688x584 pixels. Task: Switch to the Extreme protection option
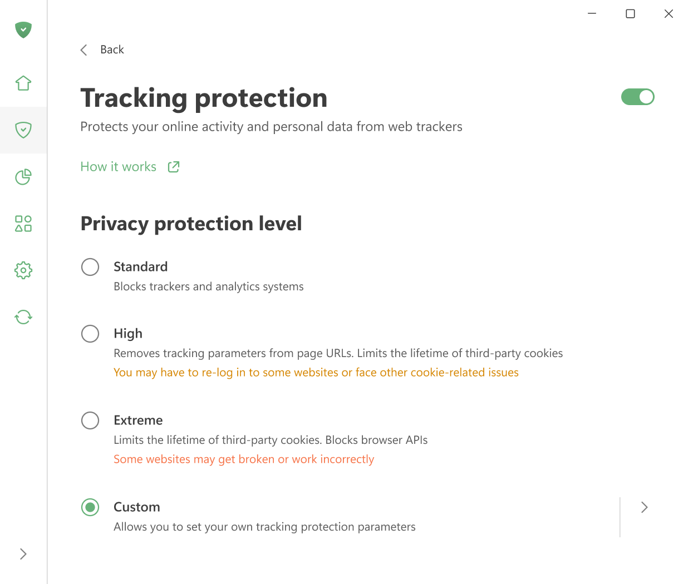pyautogui.click(x=90, y=420)
